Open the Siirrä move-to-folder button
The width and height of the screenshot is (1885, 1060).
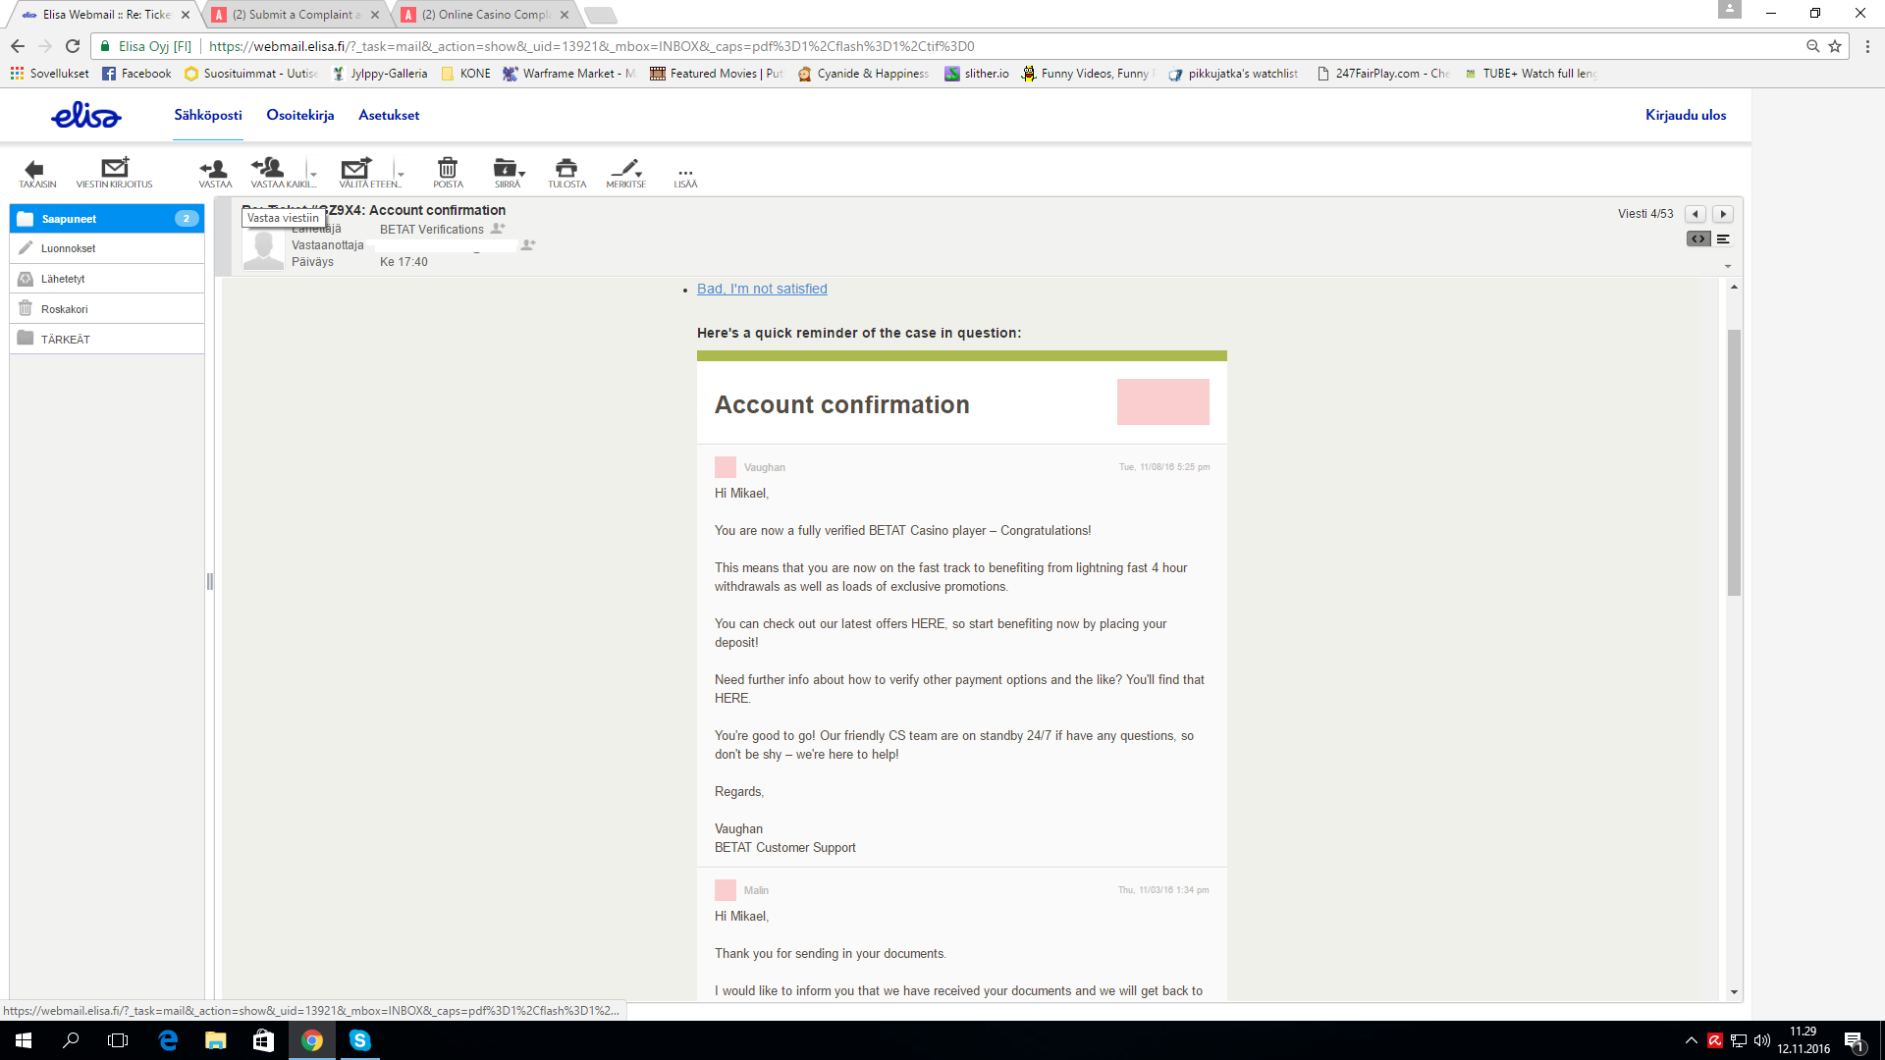coord(508,173)
